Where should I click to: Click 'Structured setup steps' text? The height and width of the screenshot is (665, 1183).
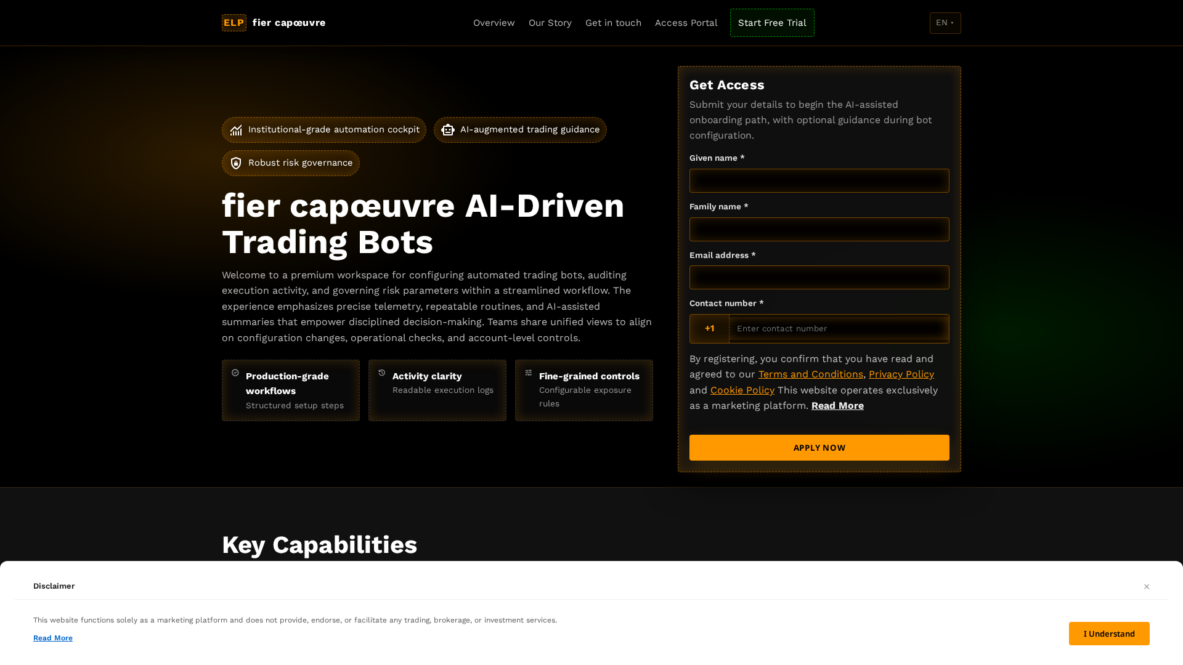coord(295,406)
